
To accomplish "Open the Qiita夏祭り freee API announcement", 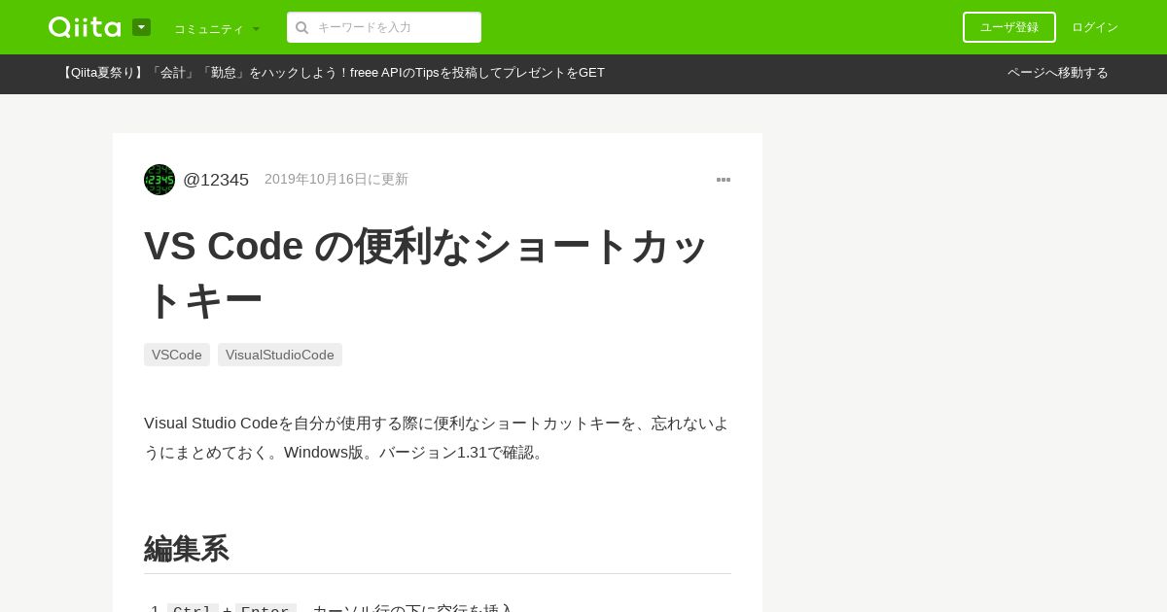I will tap(332, 73).
